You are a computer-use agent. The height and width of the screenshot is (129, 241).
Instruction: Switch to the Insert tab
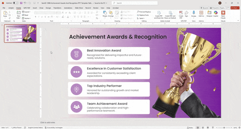click(x=35, y=8)
